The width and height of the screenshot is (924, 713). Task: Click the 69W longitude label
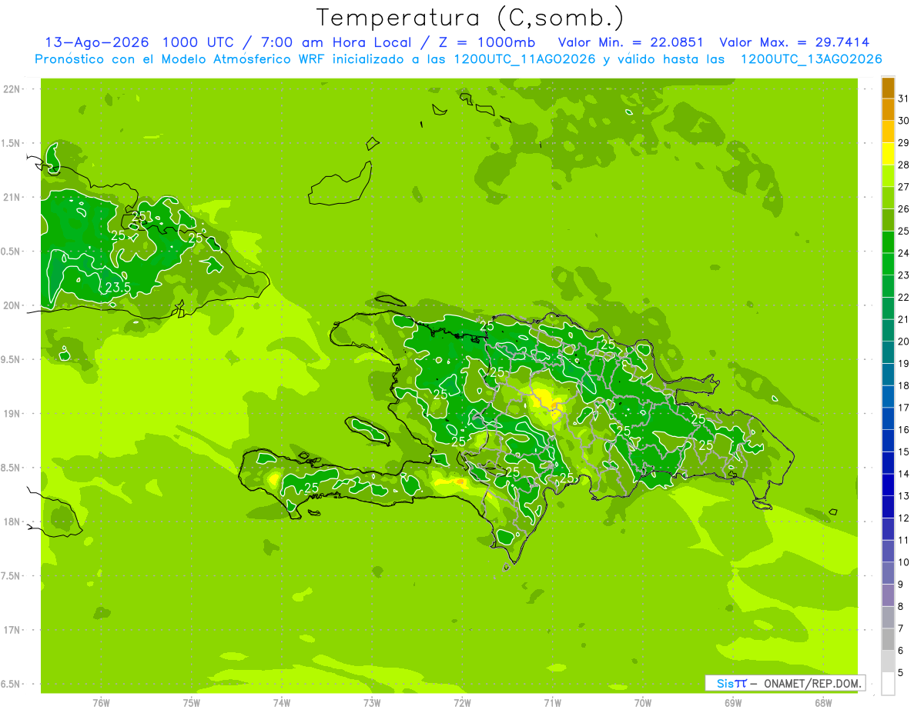[x=732, y=703]
